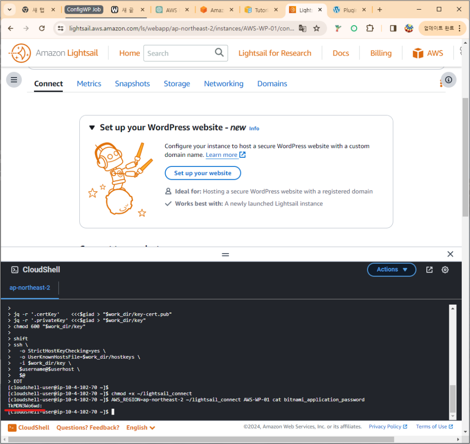Click the terminal line 'chmod +x ~/lightsail_connect'

(151, 394)
